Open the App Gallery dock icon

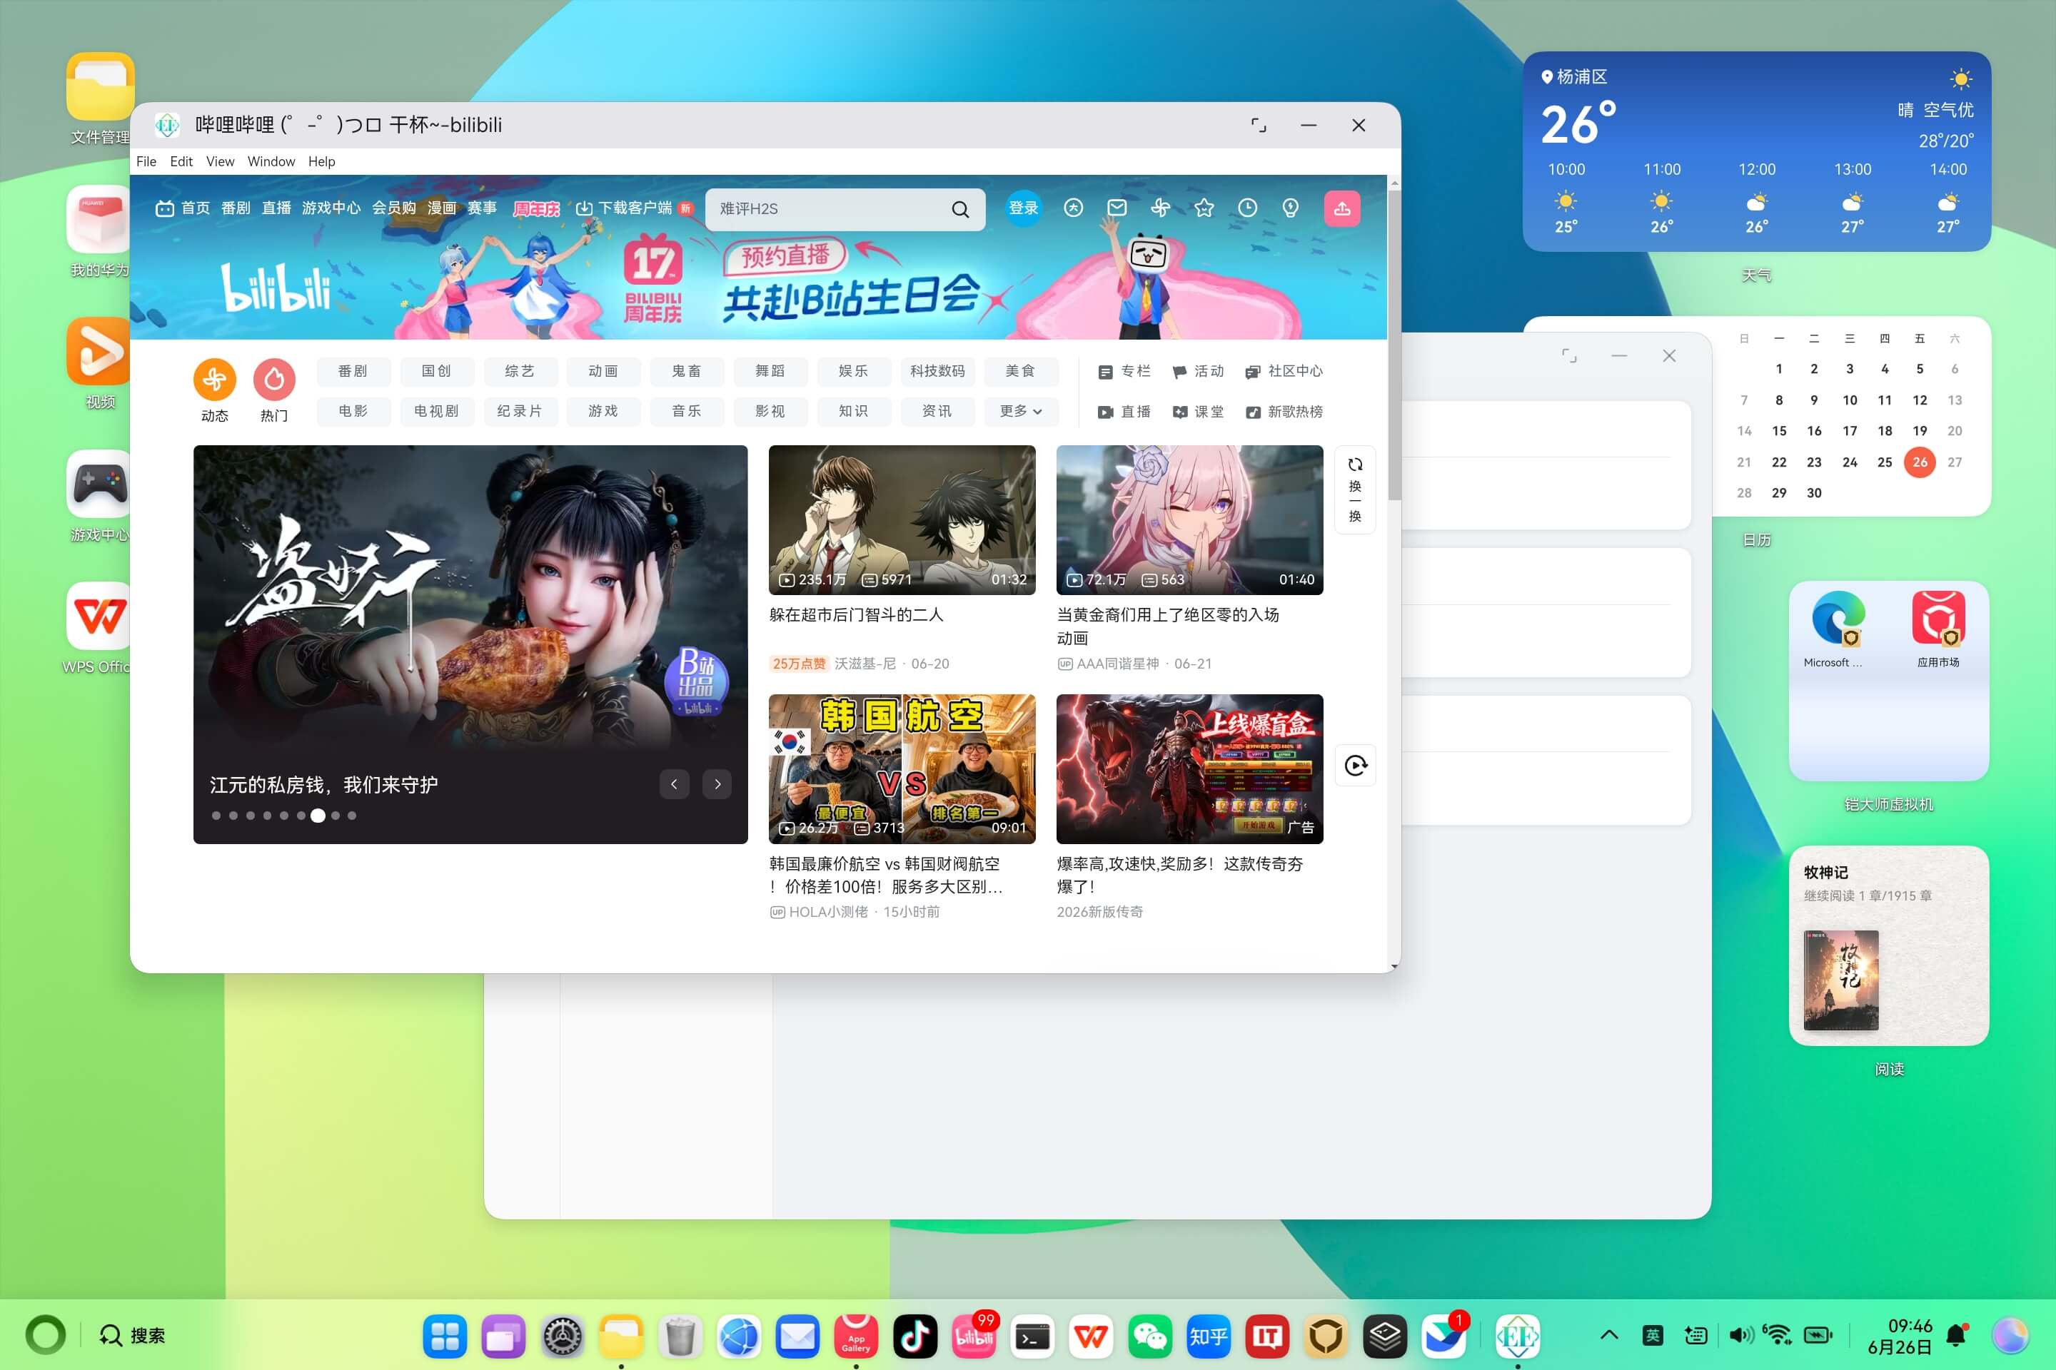point(856,1335)
